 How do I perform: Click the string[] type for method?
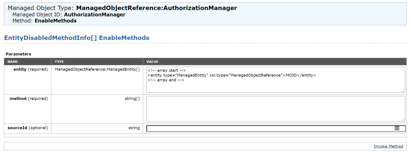pyautogui.click(x=132, y=99)
